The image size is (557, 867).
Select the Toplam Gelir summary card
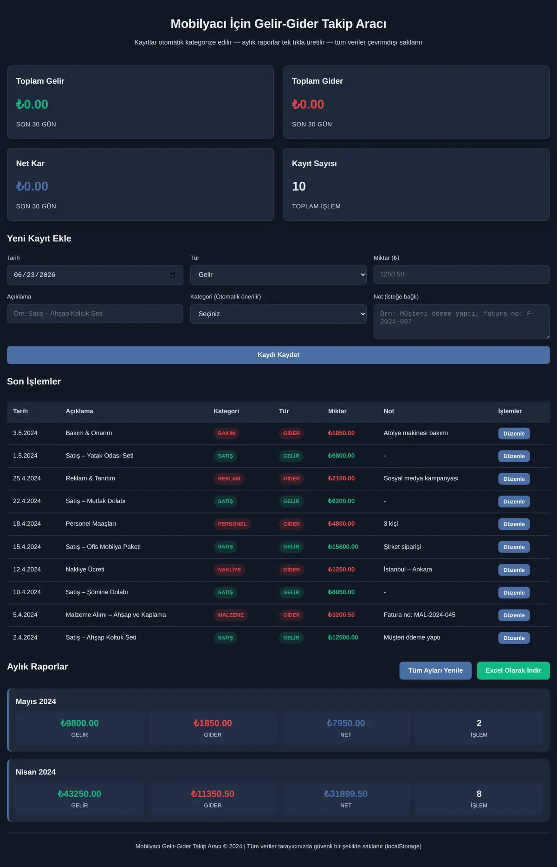coord(140,102)
